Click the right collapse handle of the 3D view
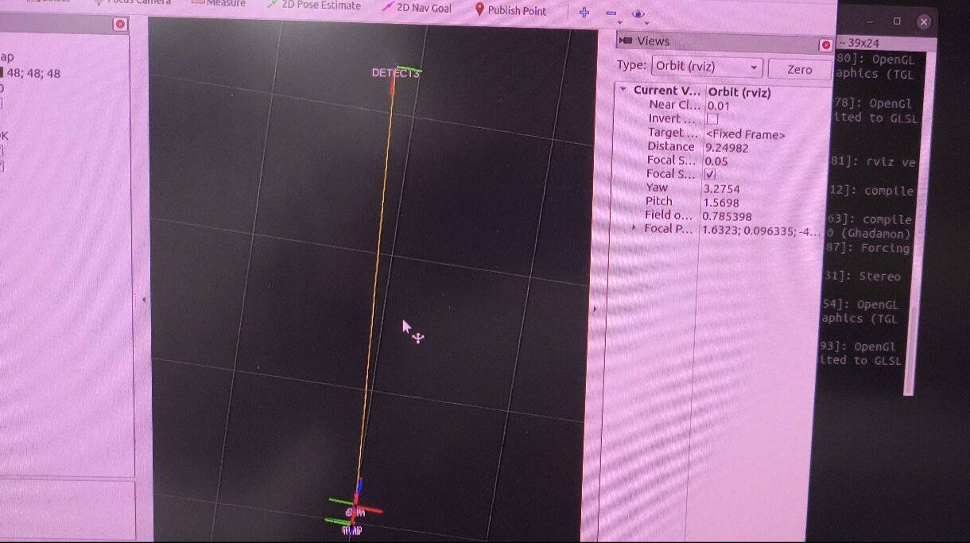Screen dimensions: 970x543 click(x=594, y=308)
